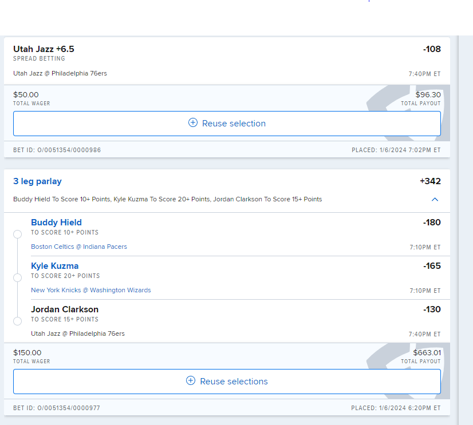Click TO SCORE 15+ POINTS label

(x=65, y=319)
